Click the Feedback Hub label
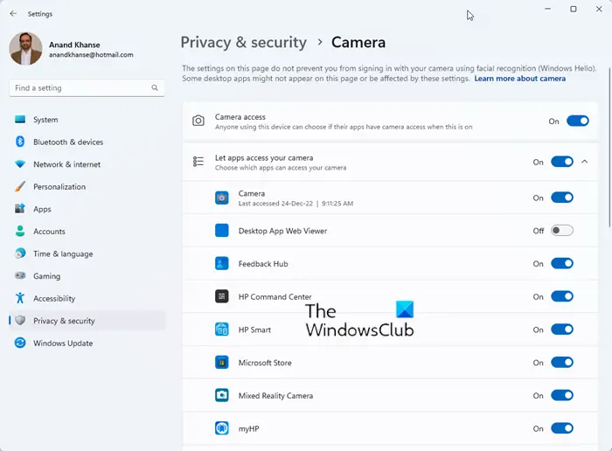612x451 pixels. coord(263,264)
